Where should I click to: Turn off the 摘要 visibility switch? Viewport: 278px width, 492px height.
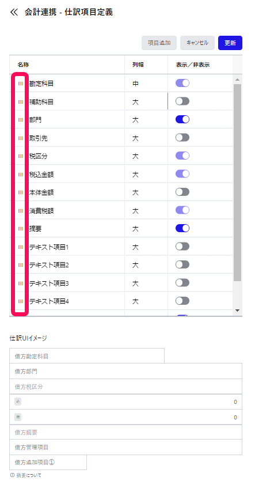(182, 228)
